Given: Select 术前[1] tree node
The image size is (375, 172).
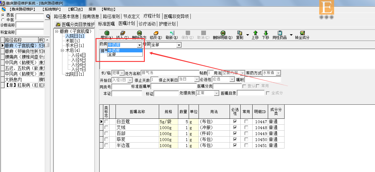Looking at the screenshot, I should pos(73,41).
